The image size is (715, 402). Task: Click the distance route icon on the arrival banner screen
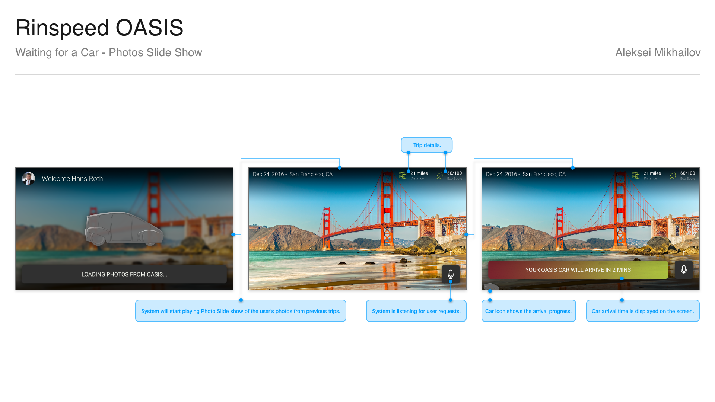[x=636, y=175]
